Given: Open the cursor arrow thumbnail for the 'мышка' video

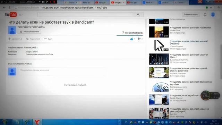Looking at the screenshot, I should pos(159,45).
